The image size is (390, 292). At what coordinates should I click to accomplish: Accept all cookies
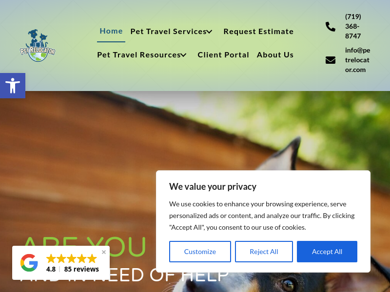327,252
